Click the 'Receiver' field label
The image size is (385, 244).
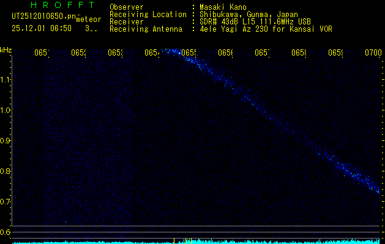click(127, 22)
